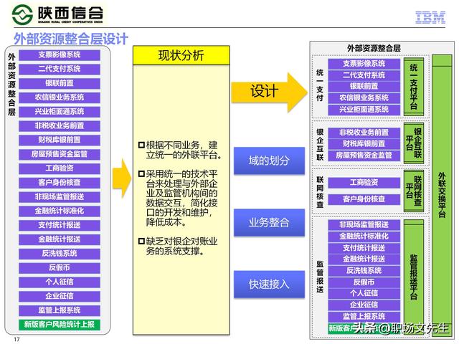Select the green 监管报送平台 bar
This screenshot has height=344, width=459.
coord(413,277)
